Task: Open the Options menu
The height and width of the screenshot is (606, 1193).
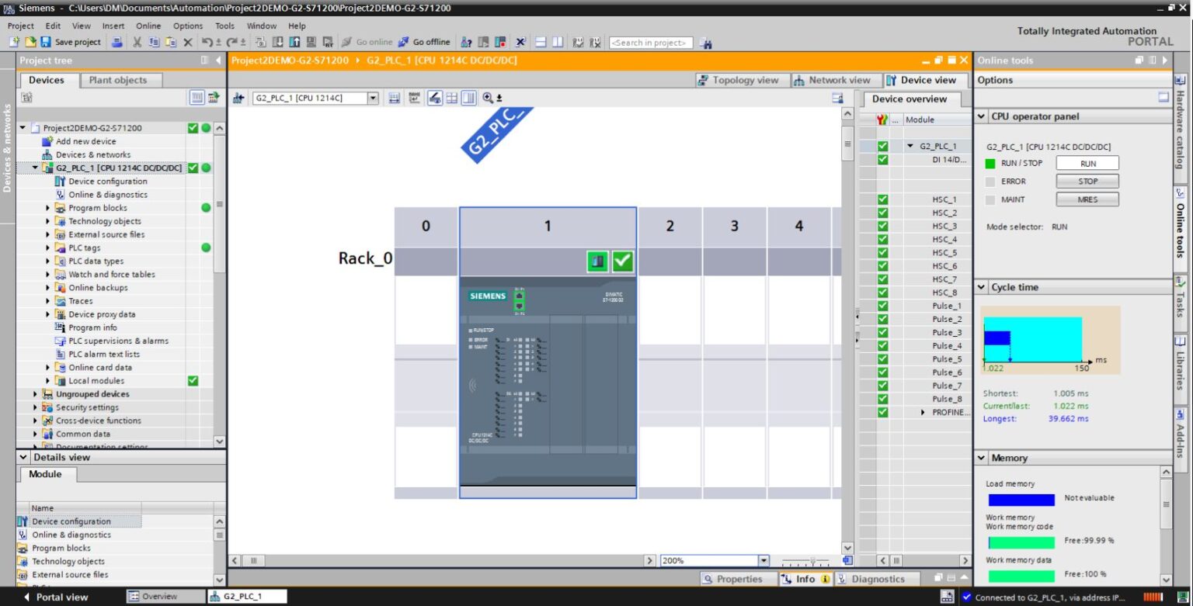Action: [188, 26]
